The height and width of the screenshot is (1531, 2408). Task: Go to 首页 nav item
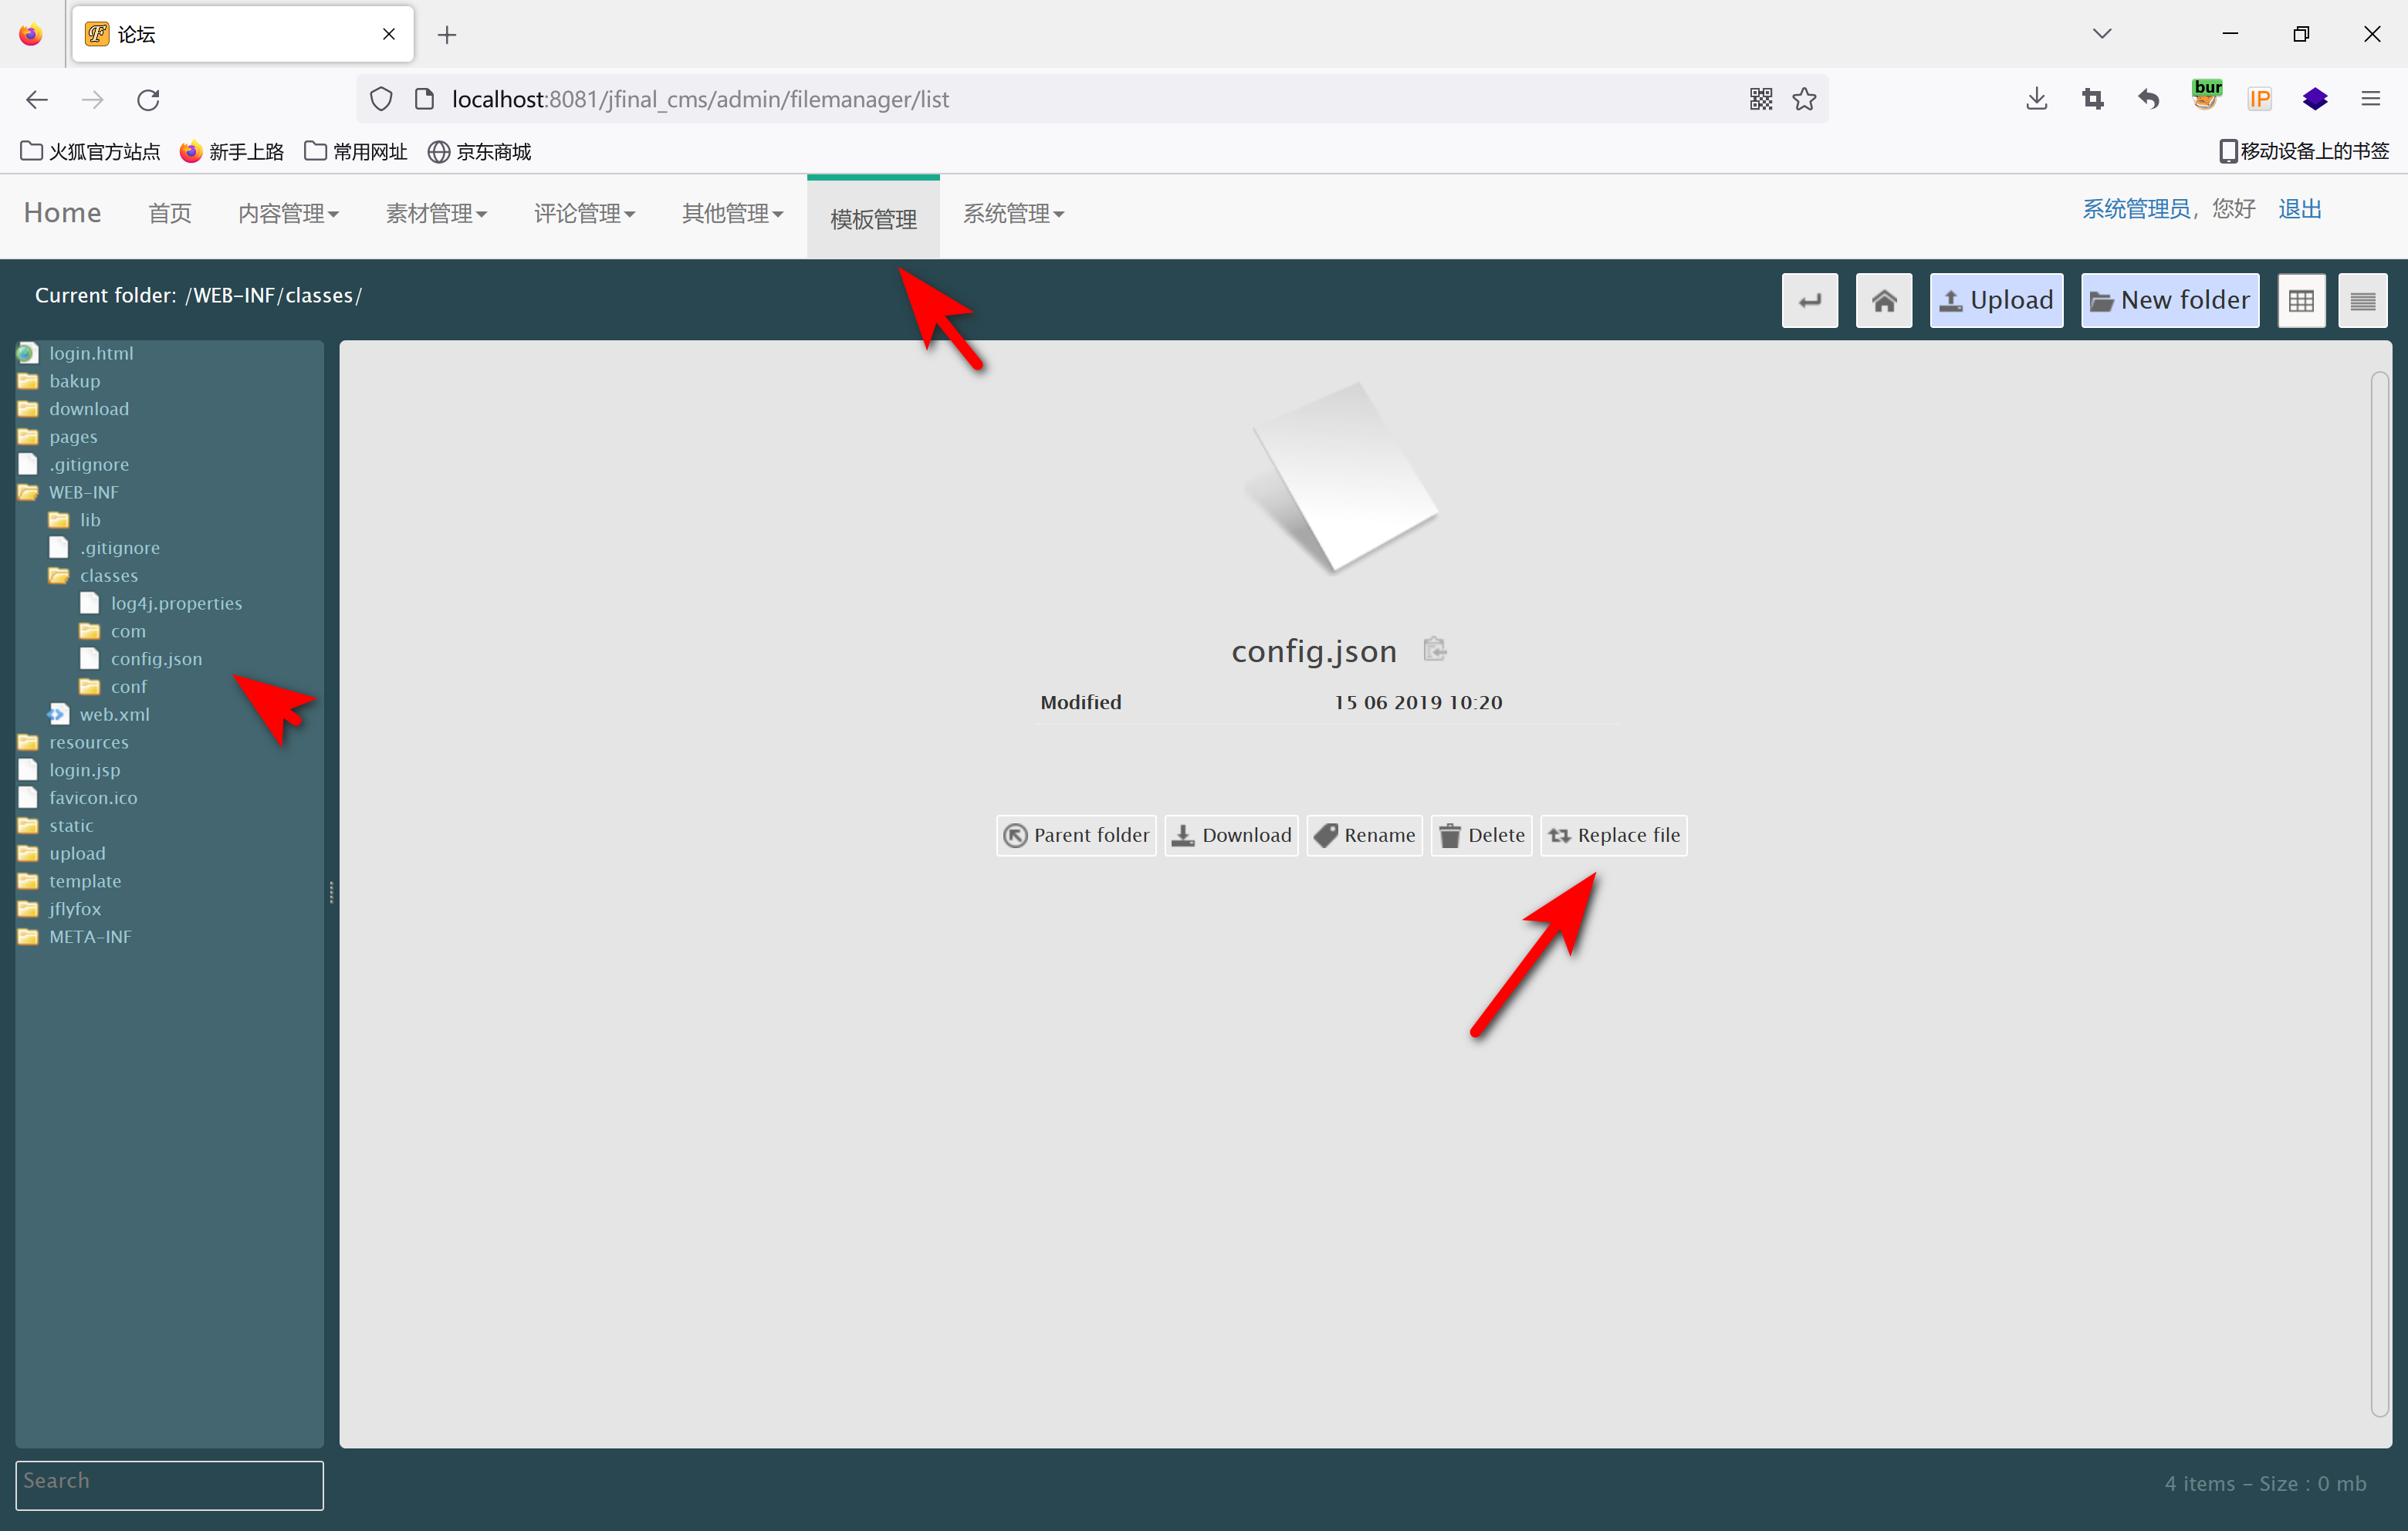[169, 213]
